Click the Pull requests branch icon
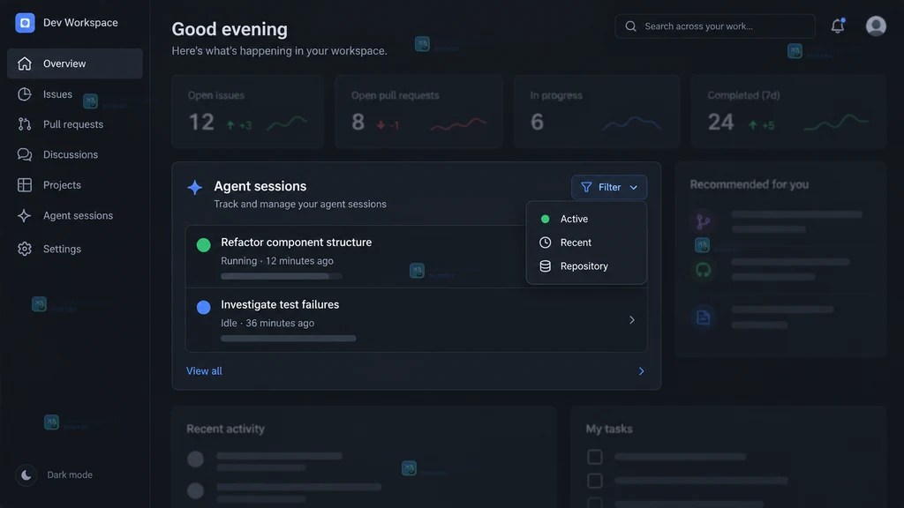Viewport: 904px width, 508px height. pos(24,124)
